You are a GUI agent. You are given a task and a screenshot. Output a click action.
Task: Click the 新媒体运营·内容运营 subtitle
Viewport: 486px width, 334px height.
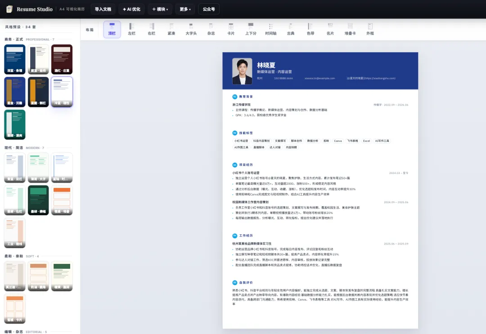pos(274,72)
